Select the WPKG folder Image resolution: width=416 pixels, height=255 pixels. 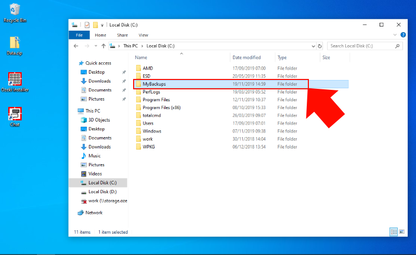point(149,147)
